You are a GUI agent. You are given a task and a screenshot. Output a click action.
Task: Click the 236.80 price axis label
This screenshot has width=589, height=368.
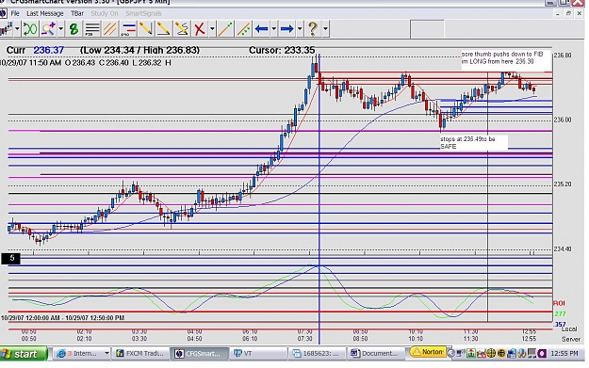coord(563,56)
